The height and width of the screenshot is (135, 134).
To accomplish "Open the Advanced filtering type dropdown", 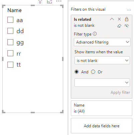I will 102,42.
